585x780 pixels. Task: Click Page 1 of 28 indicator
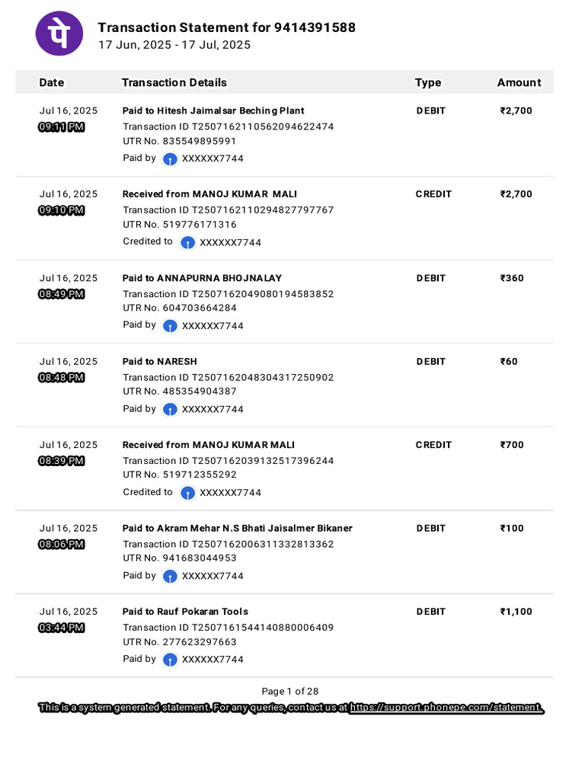[290, 692]
